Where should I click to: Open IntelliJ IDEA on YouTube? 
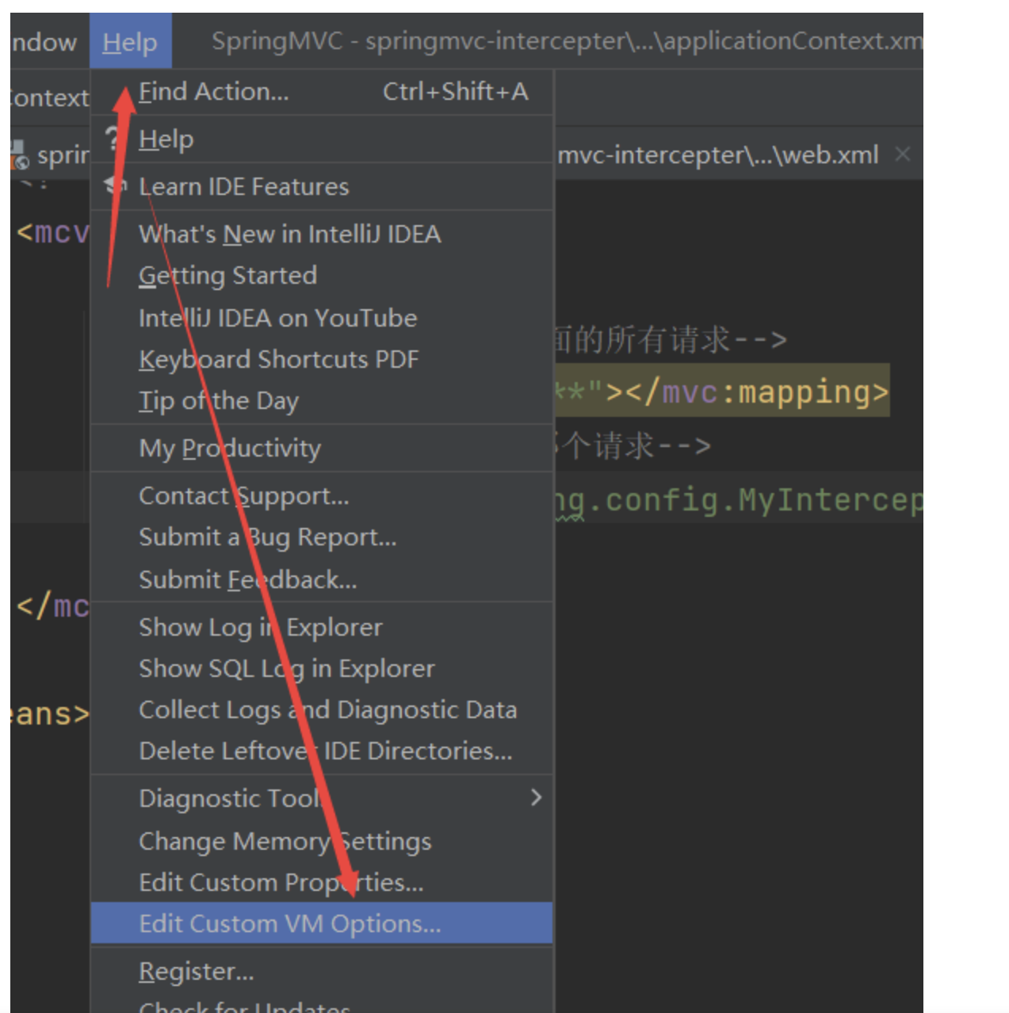(322, 318)
